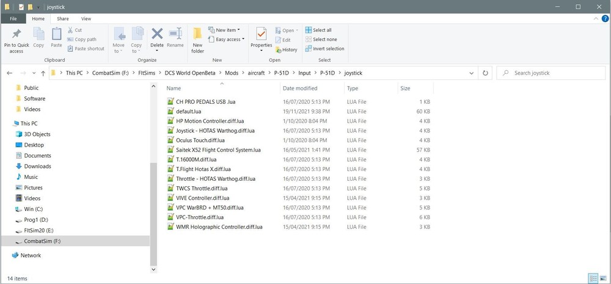This screenshot has width=611, height=284.
Task: Open the recent locations dropdown arrow
Action: tap(34, 73)
